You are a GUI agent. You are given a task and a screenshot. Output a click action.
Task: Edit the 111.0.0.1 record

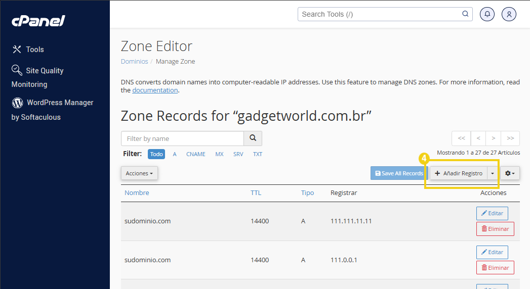tap(492, 252)
